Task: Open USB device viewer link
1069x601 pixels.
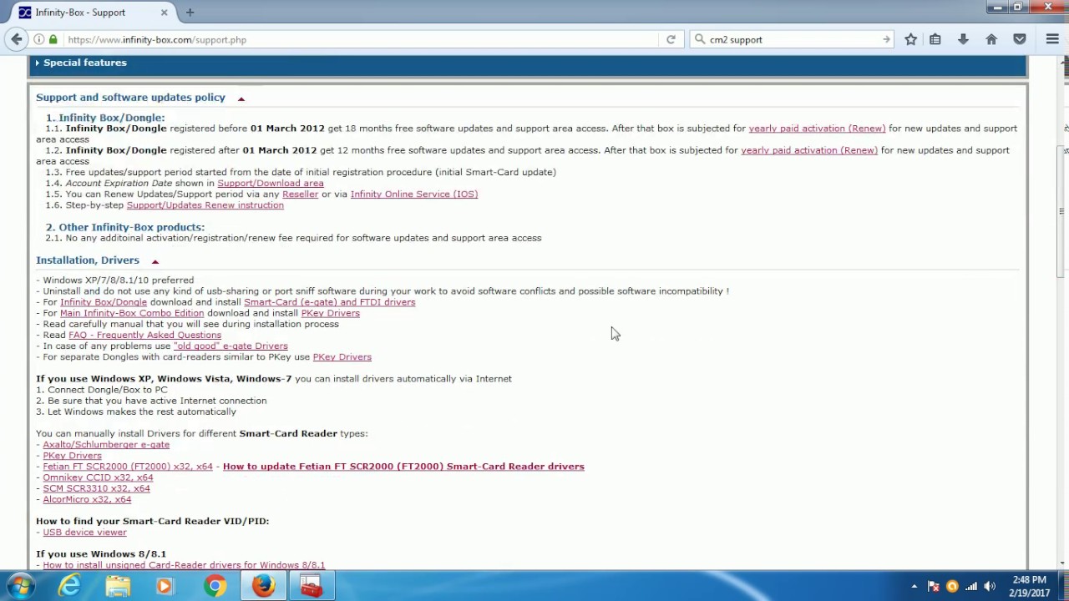Action: point(84,532)
